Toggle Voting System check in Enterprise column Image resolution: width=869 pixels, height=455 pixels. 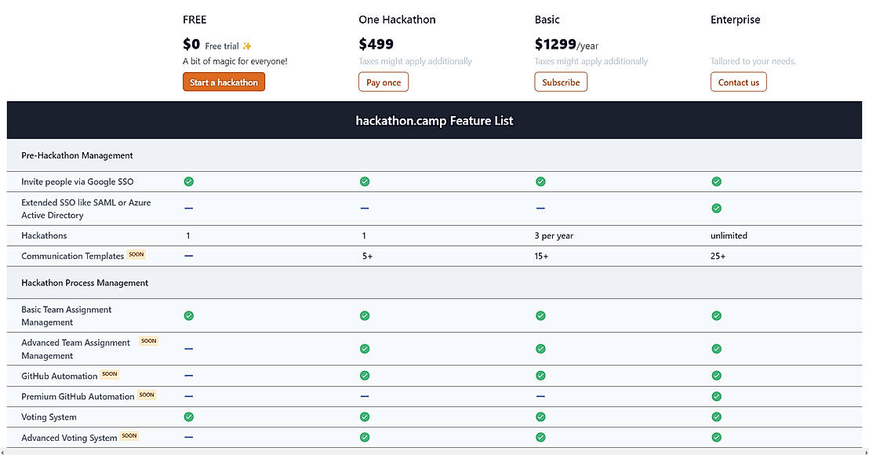(716, 417)
